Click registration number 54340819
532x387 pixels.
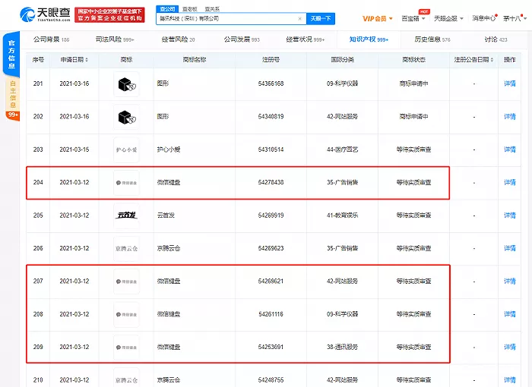click(x=271, y=117)
